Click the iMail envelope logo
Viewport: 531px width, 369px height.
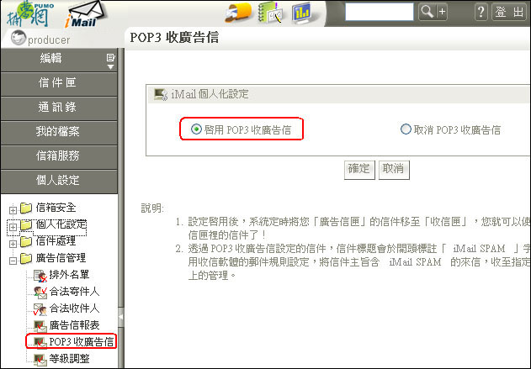[86, 14]
